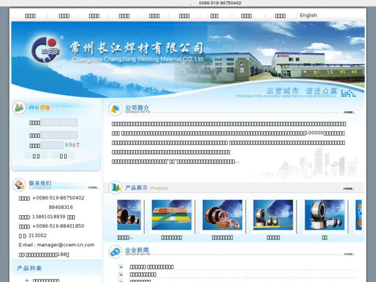The height and width of the screenshot is (282, 376).
Task: Click the number 88408316
Action: click(61, 207)
